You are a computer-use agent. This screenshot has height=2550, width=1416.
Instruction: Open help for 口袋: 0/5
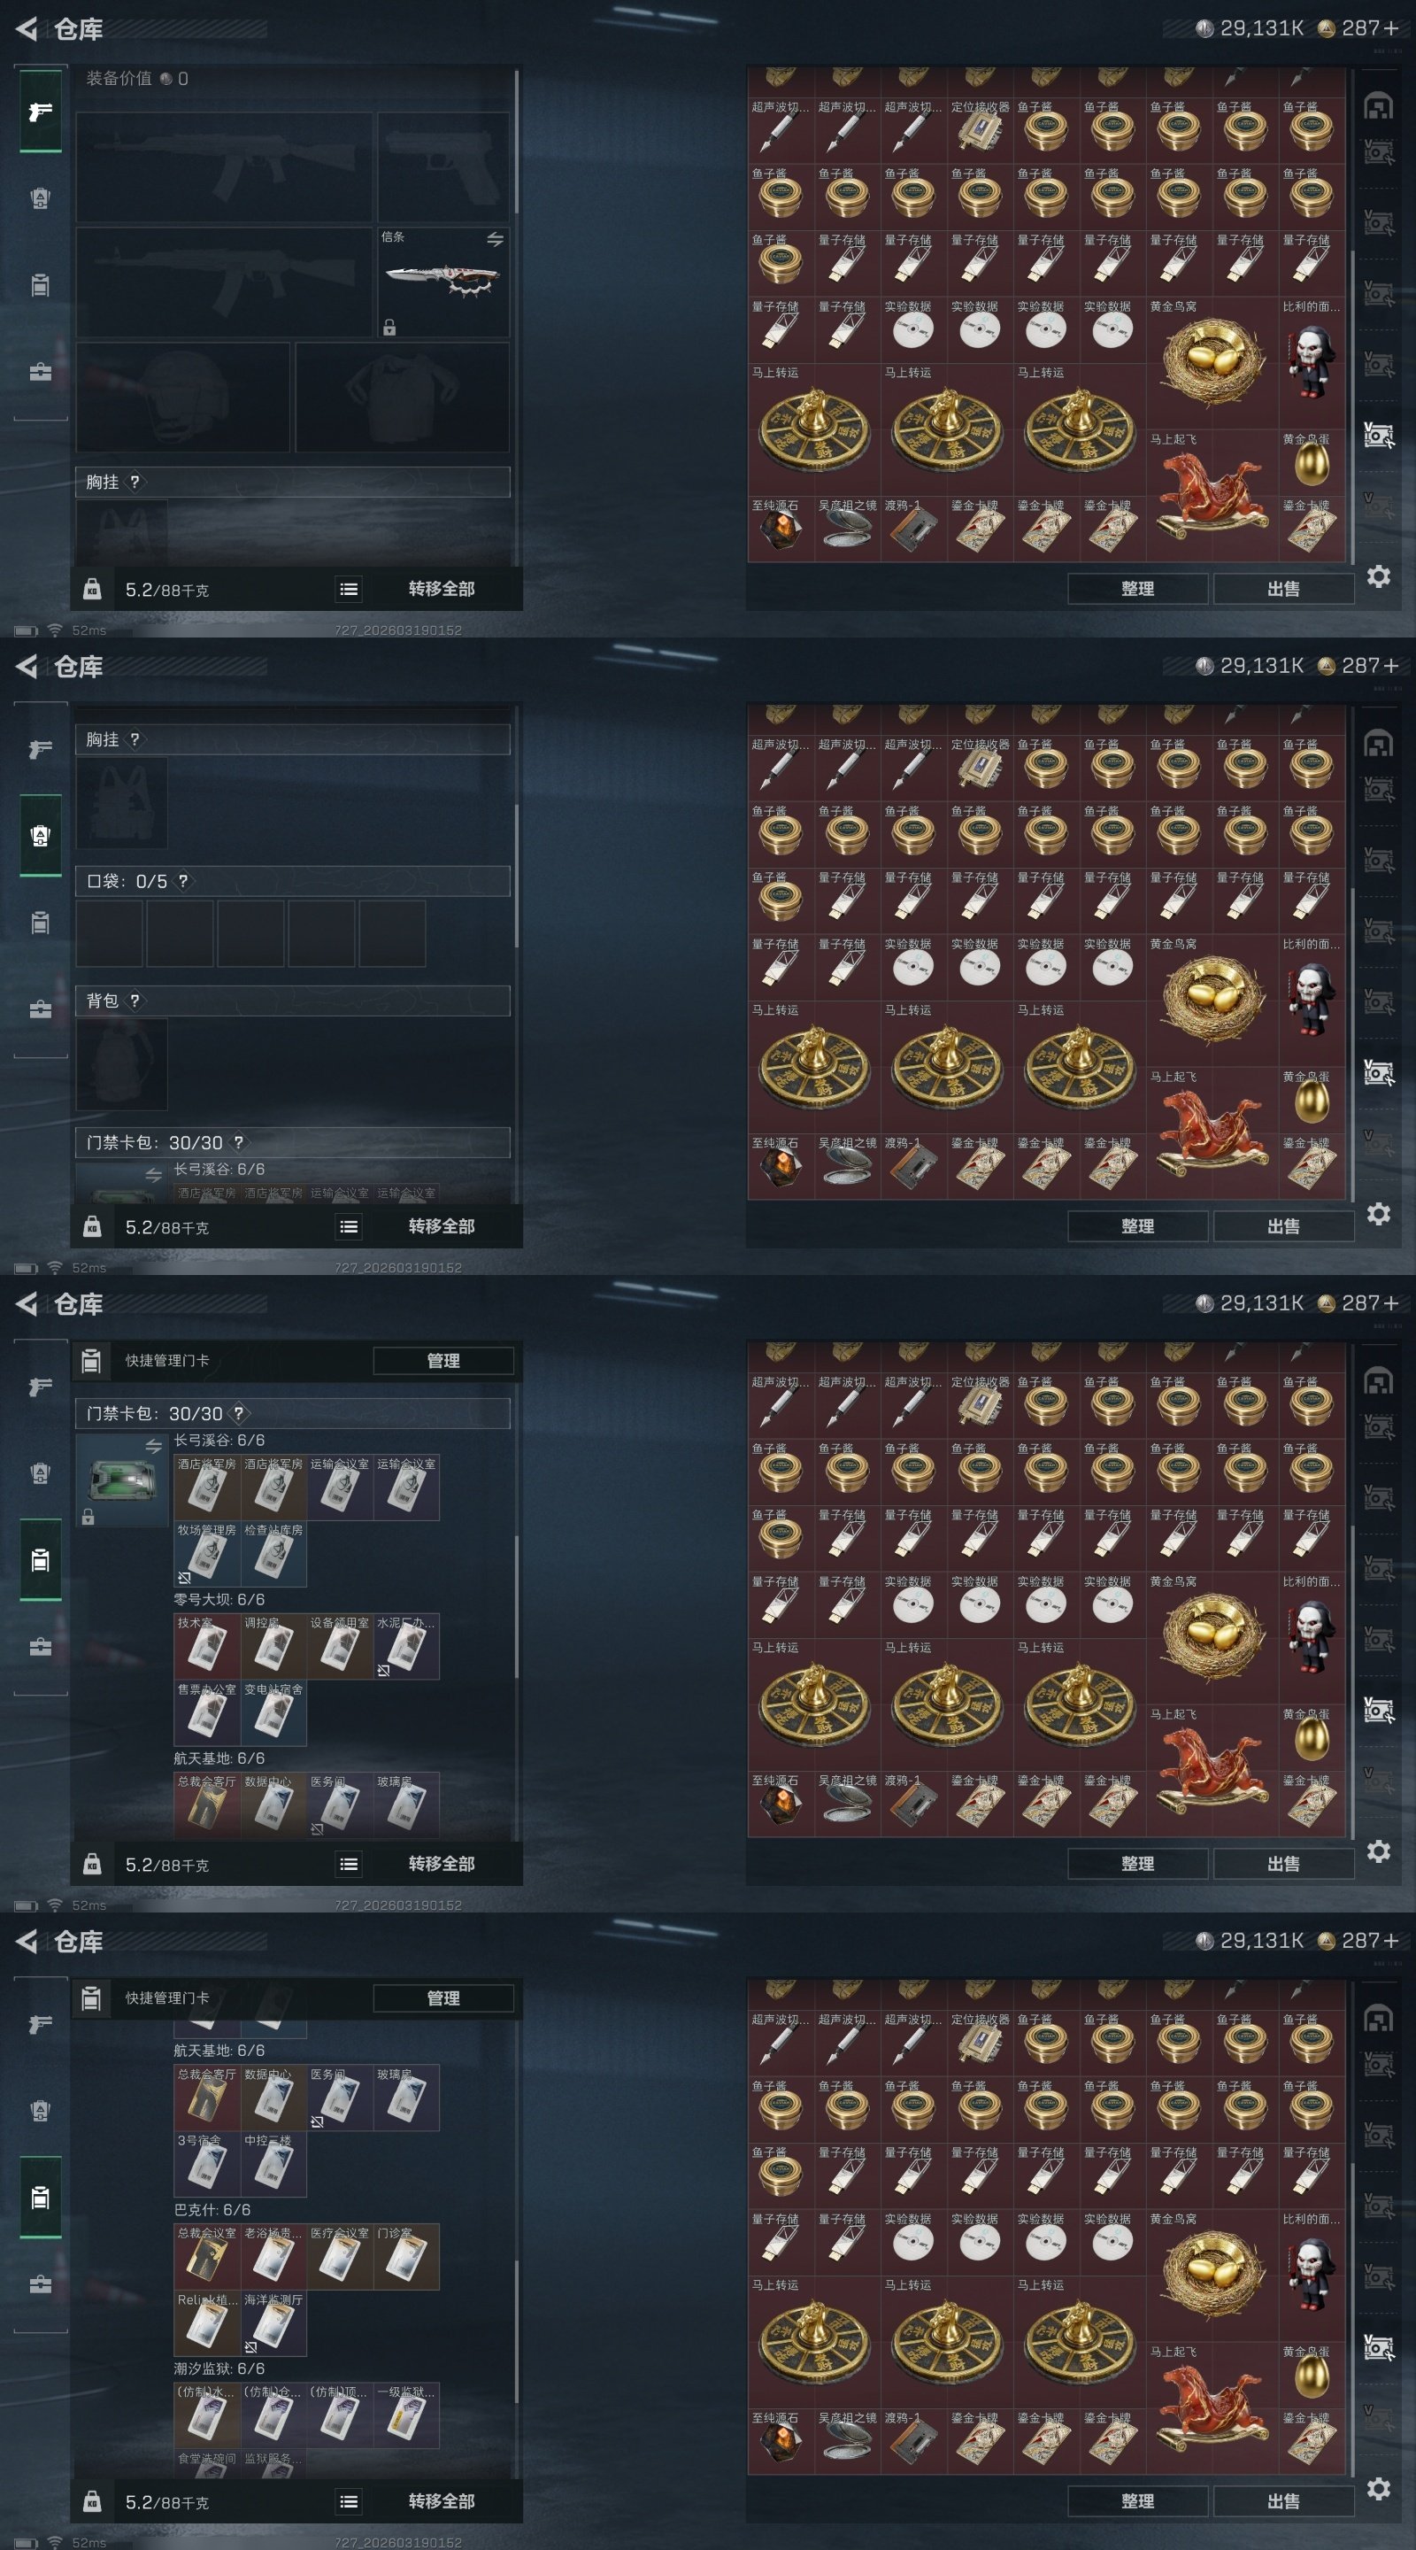[x=183, y=881]
